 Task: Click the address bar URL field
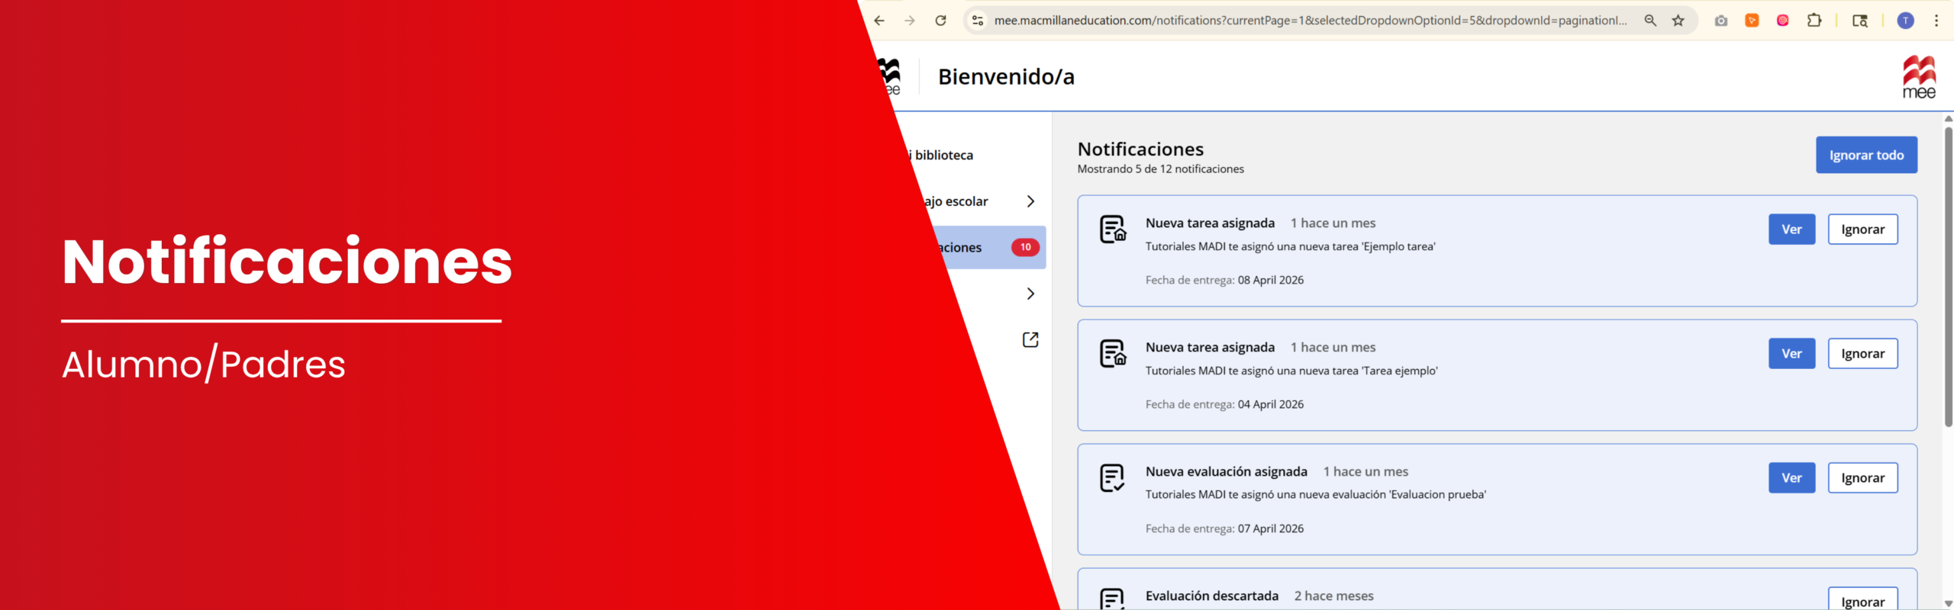(1310, 21)
